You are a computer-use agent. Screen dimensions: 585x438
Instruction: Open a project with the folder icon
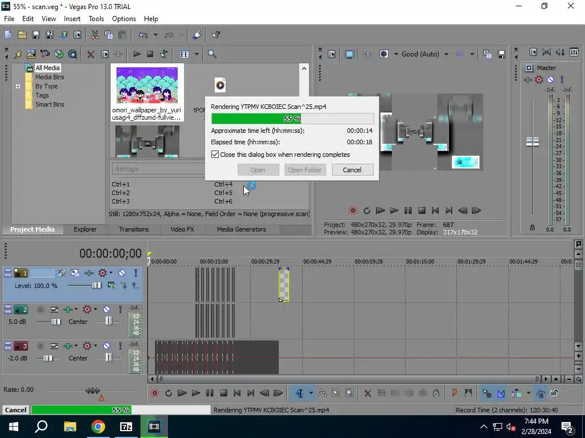click(x=22, y=35)
